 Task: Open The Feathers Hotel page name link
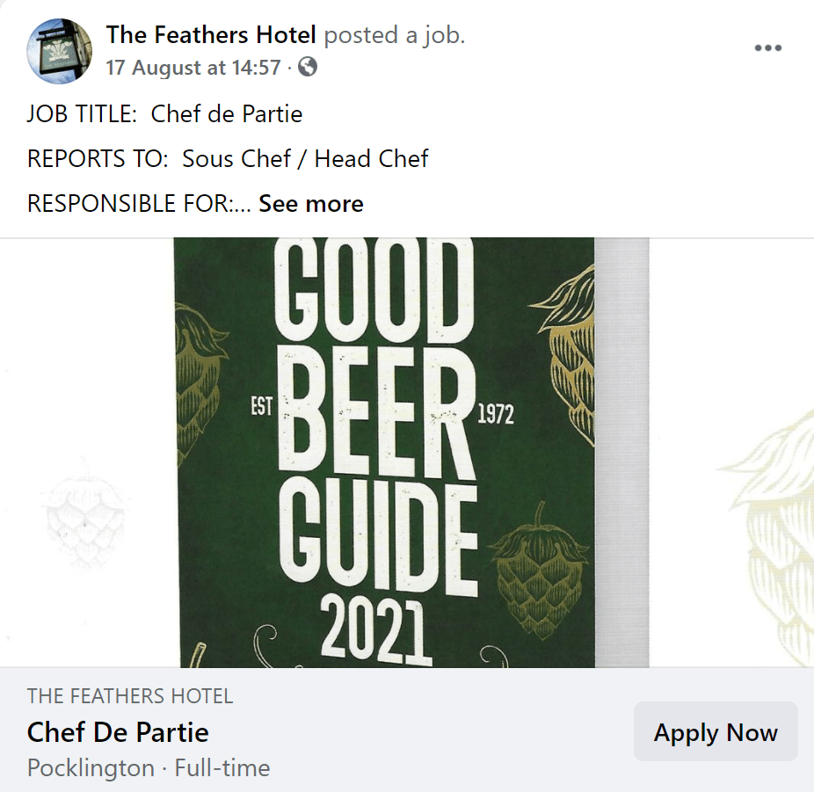click(x=211, y=35)
